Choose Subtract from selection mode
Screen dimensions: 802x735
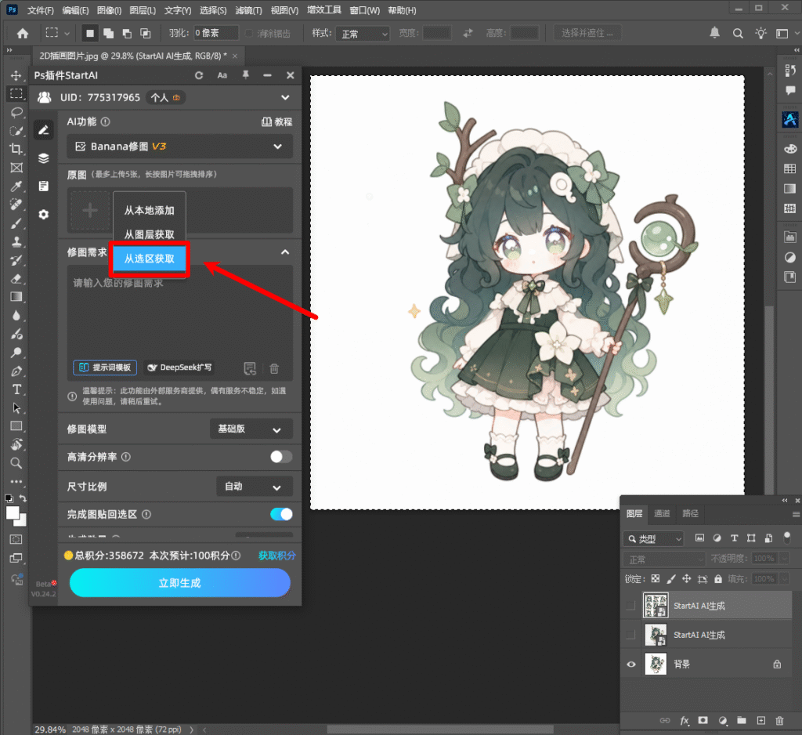pyautogui.click(x=127, y=34)
